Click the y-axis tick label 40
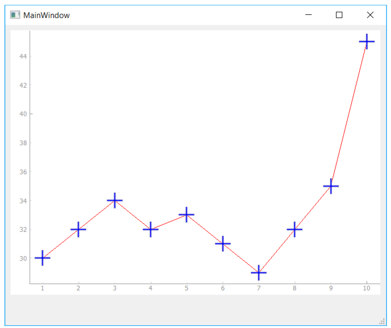This screenshot has height=328, width=391. [x=23, y=114]
